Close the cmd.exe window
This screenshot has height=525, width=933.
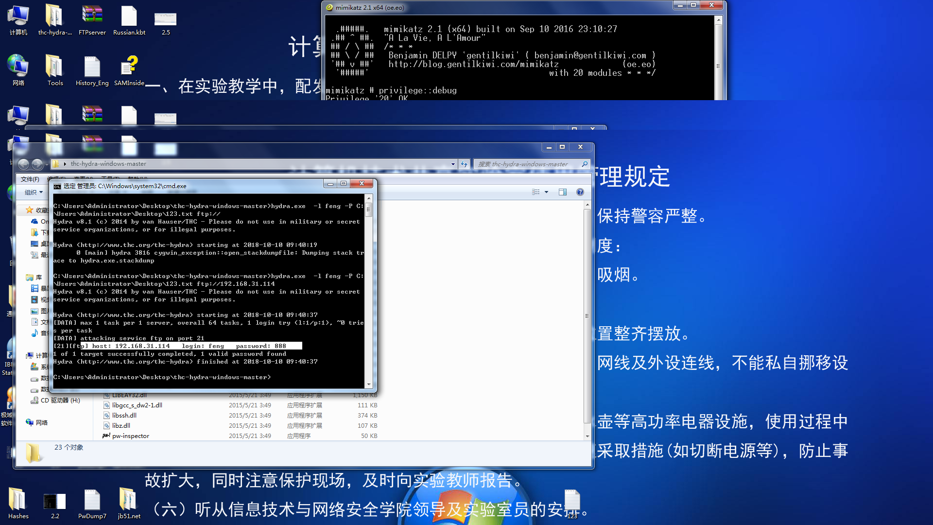point(362,184)
